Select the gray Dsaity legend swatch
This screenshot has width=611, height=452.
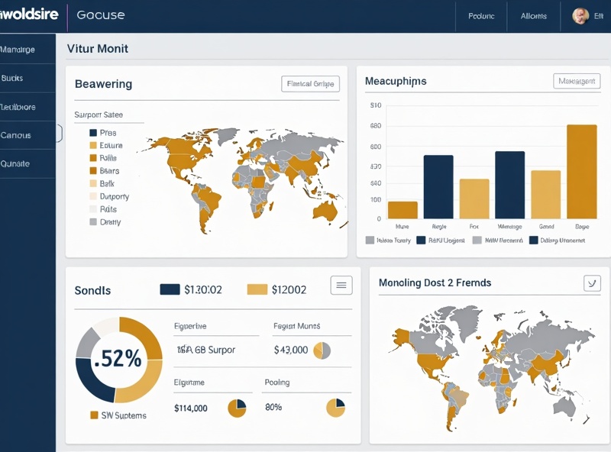(x=93, y=221)
